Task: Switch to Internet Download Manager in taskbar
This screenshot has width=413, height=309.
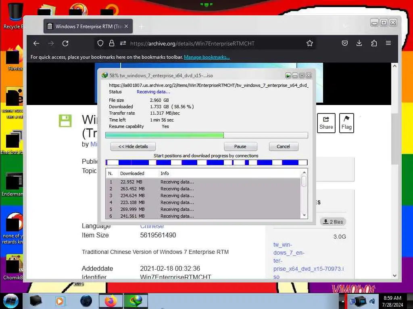Action: click(136, 301)
